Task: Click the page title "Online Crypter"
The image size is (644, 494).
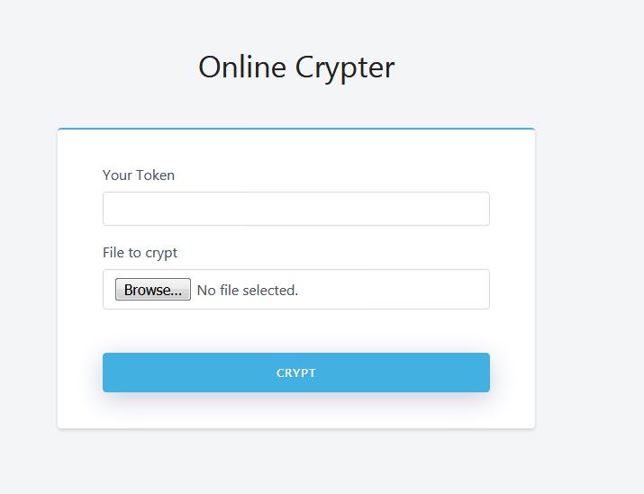Action: [x=296, y=67]
